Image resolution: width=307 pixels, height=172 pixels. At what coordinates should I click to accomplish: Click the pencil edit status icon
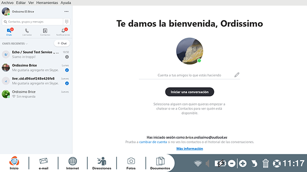(x=237, y=75)
